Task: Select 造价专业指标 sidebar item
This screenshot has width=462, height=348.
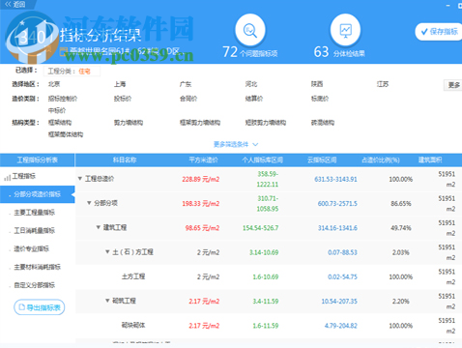Action: click(x=32, y=248)
